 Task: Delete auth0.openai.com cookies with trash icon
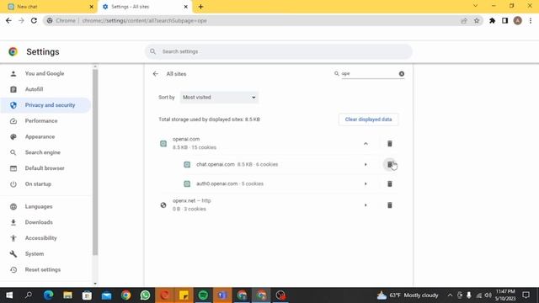[389, 183]
